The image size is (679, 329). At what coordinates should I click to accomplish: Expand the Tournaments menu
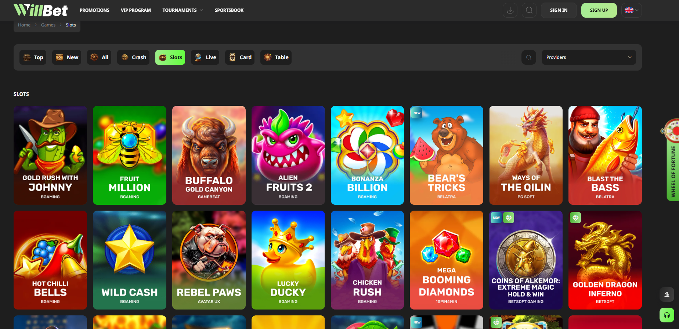(x=183, y=10)
